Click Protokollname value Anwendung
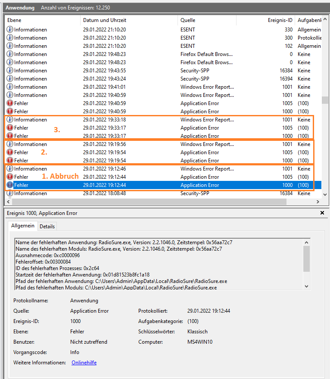330x379 pixels. [84, 301]
